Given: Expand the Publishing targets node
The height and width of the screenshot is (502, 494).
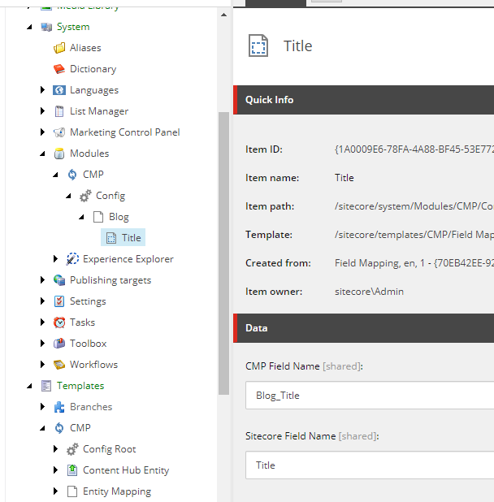Looking at the screenshot, I should [x=42, y=280].
